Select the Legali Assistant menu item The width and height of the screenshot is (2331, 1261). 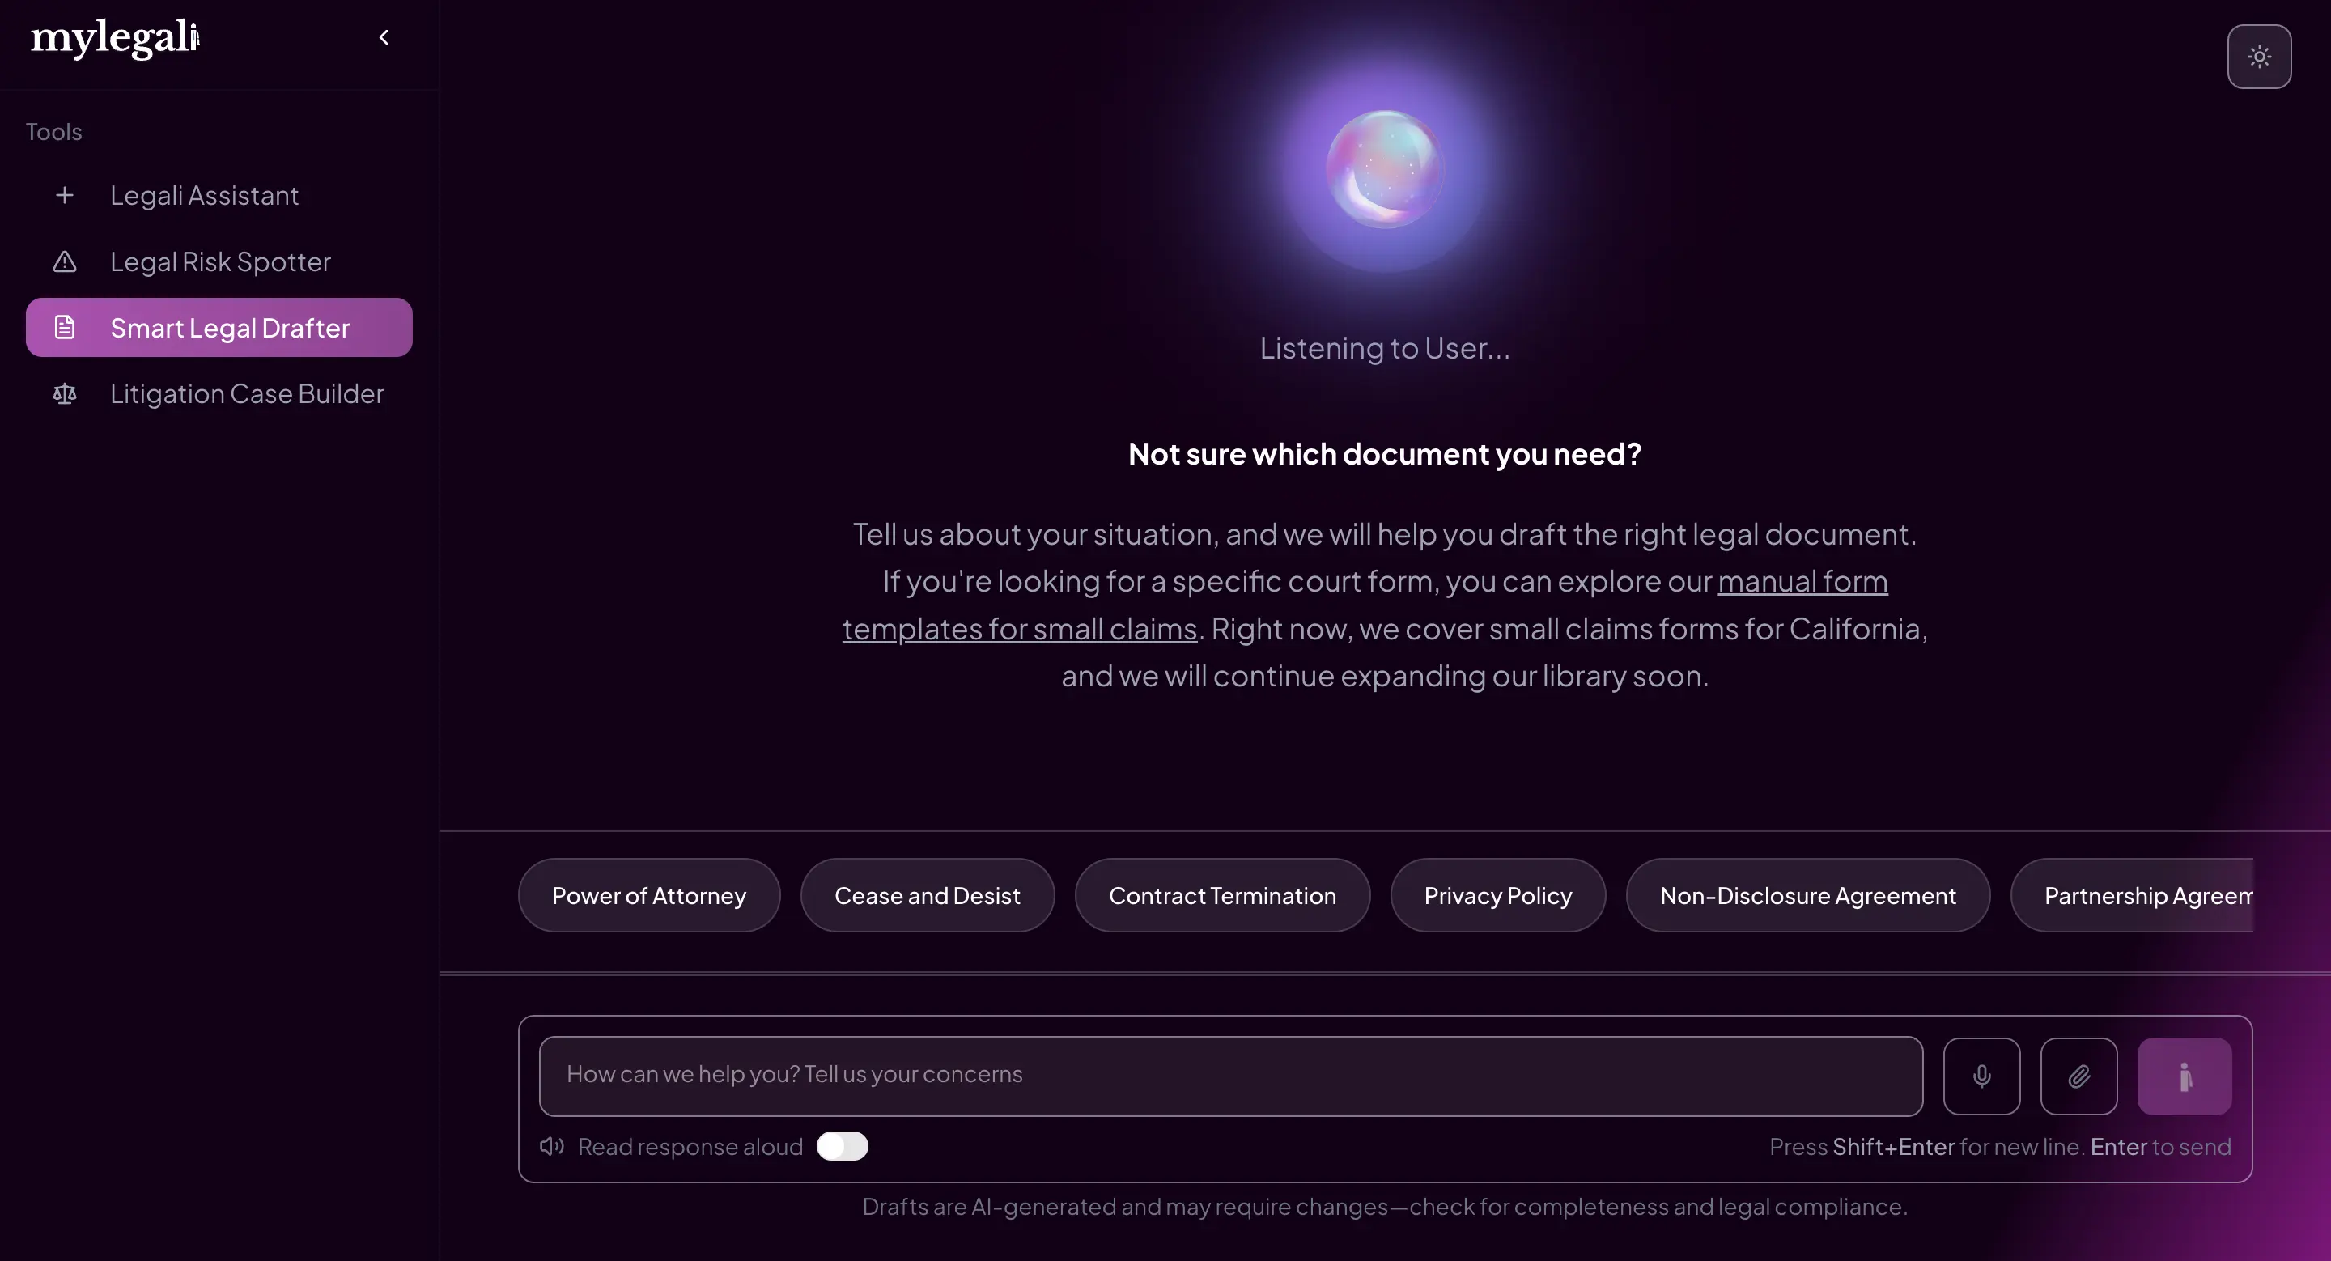click(204, 195)
